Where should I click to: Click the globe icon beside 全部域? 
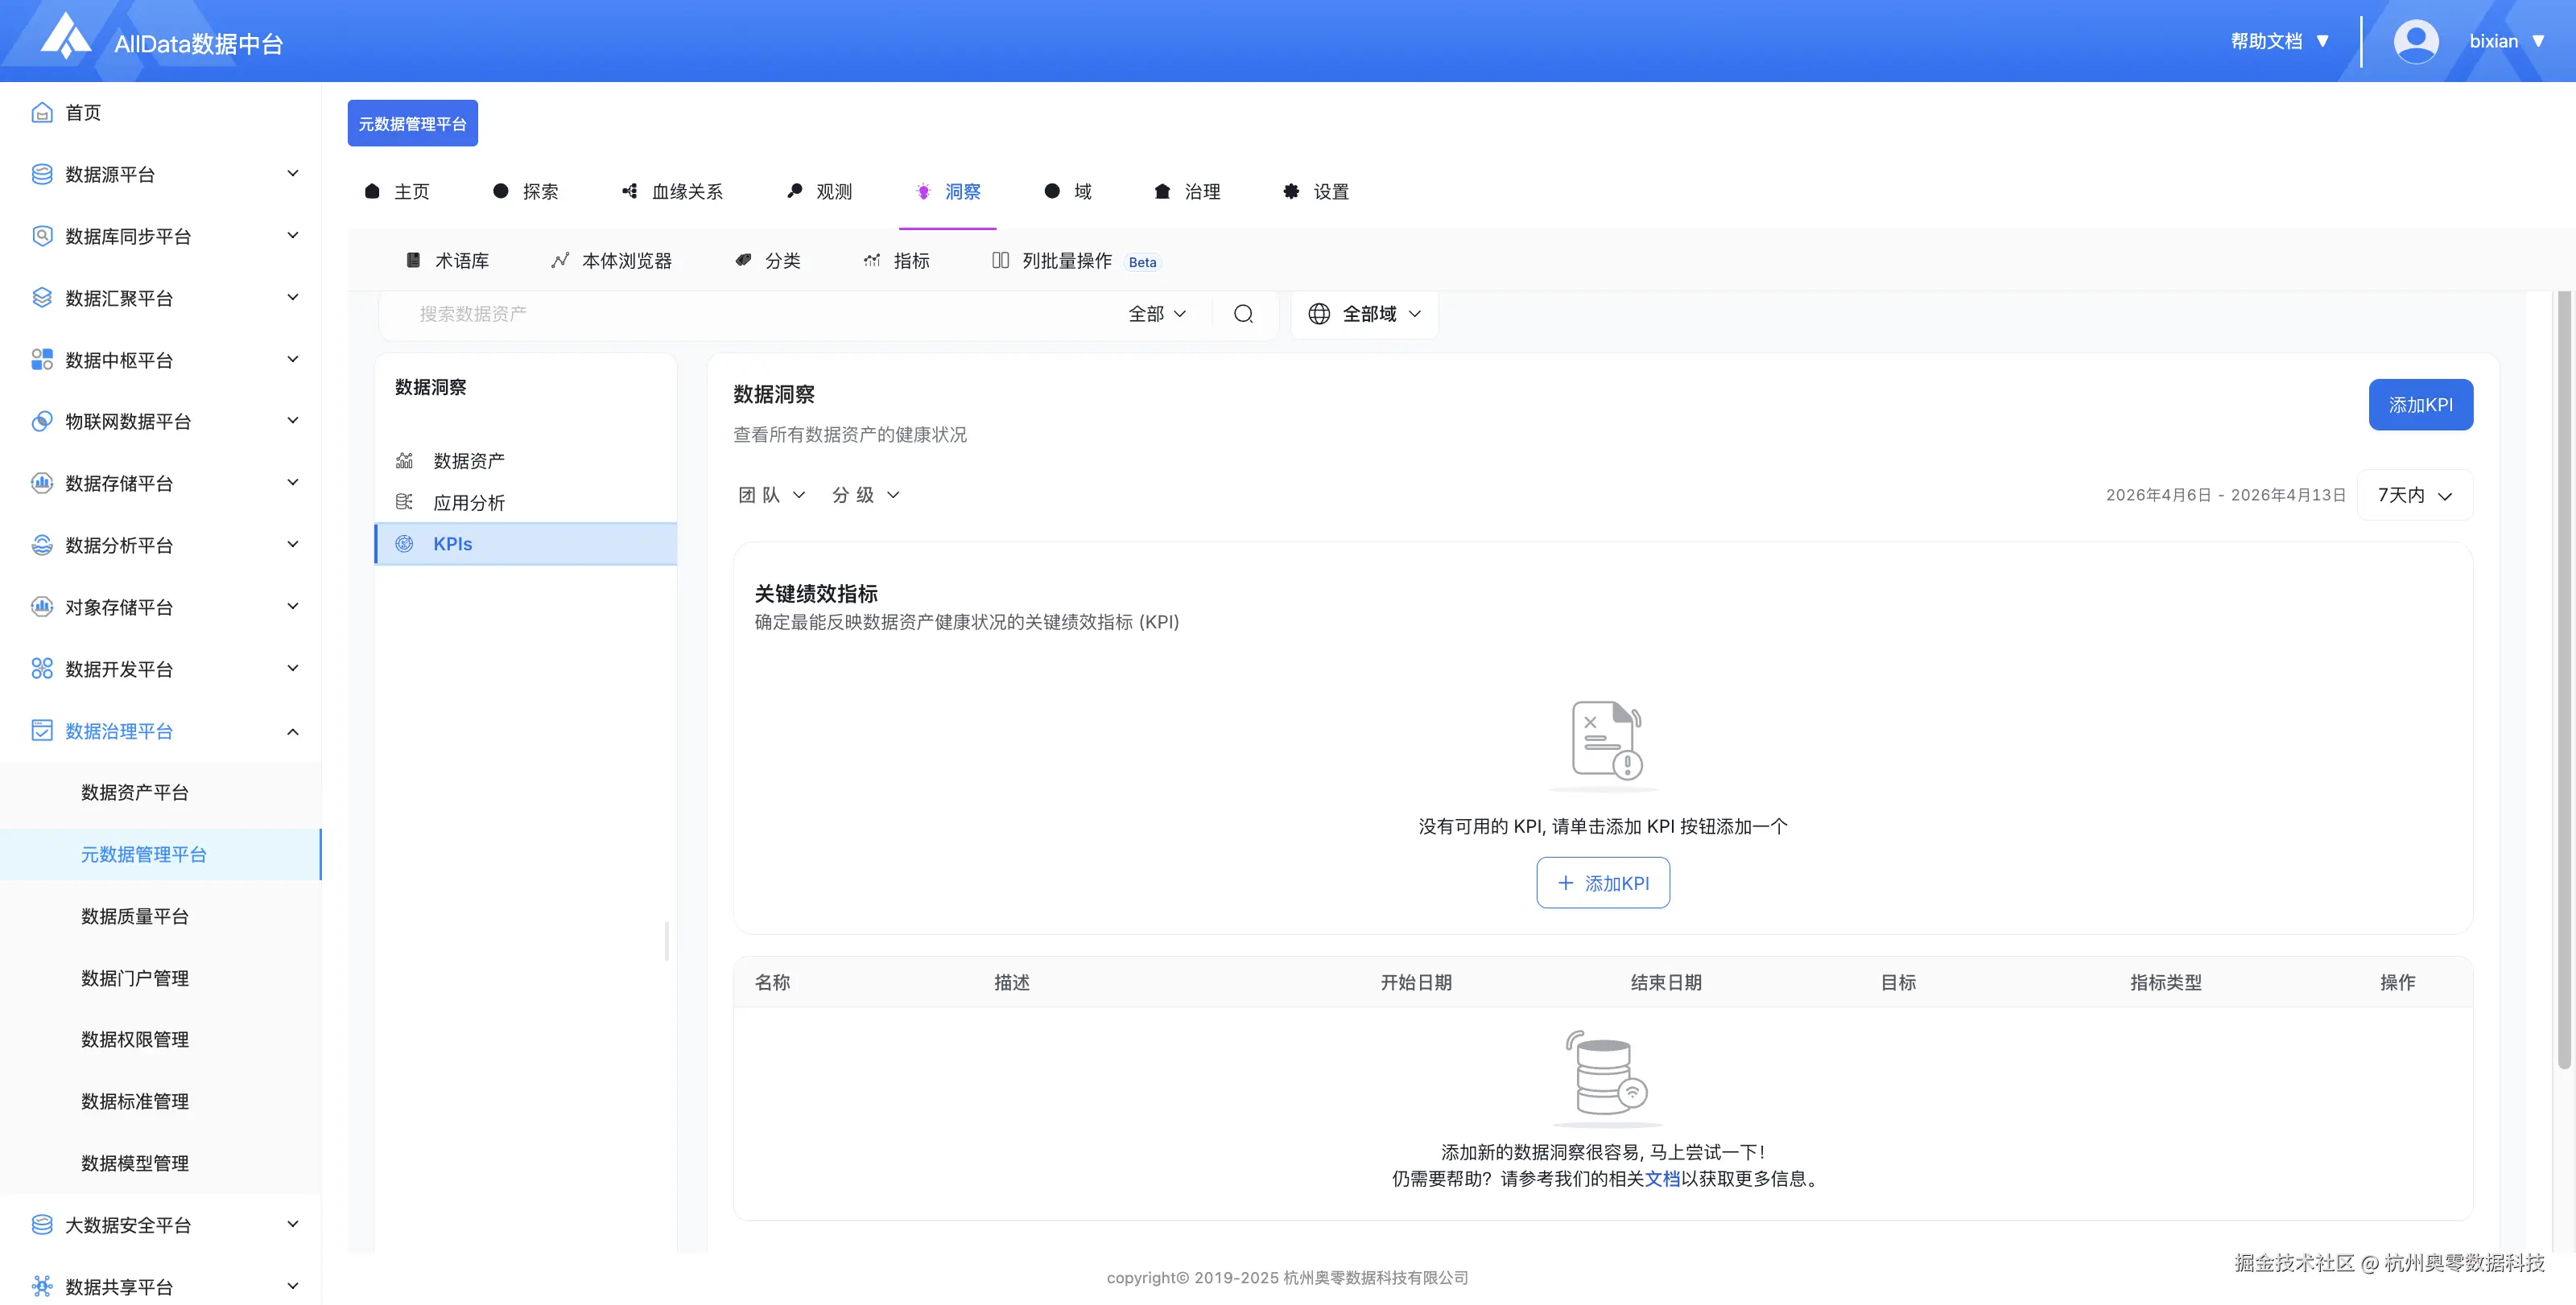[1319, 314]
